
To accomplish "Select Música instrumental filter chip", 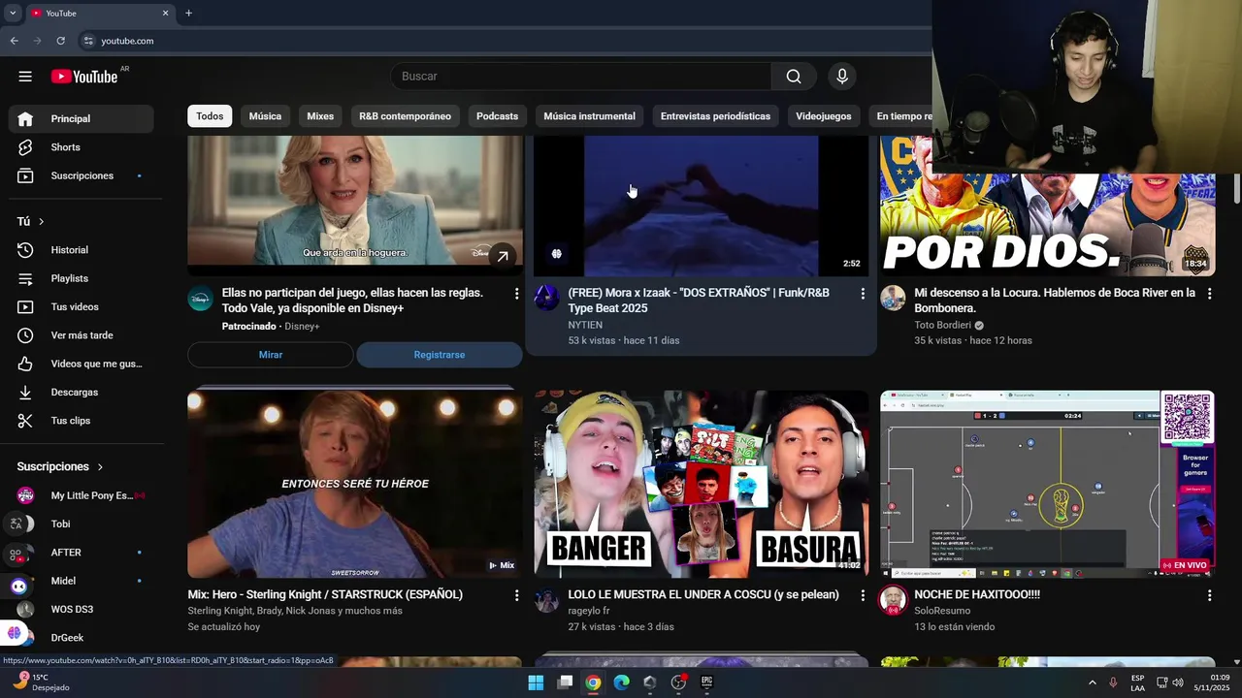I will 589,116.
